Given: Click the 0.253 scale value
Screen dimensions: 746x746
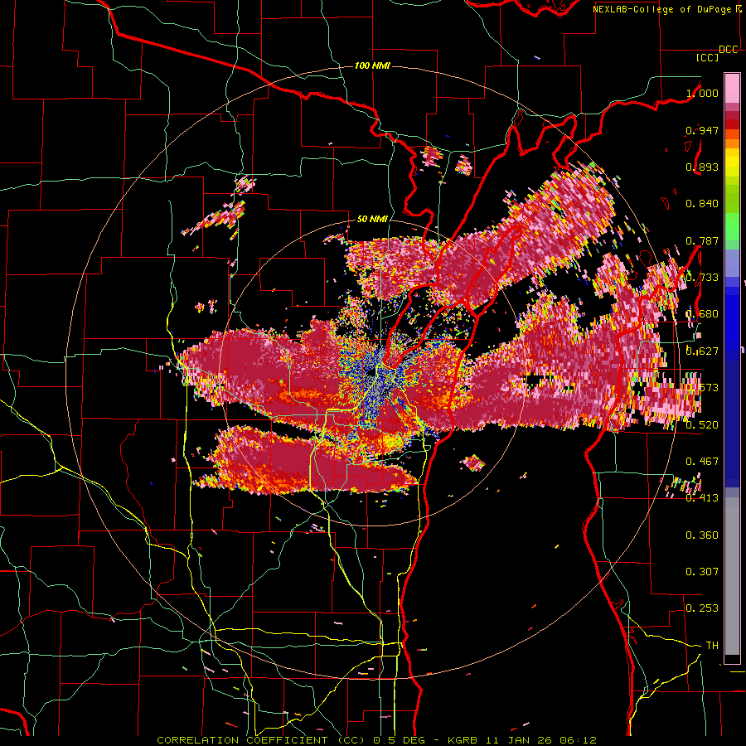Looking at the screenshot, I should point(702,608).
